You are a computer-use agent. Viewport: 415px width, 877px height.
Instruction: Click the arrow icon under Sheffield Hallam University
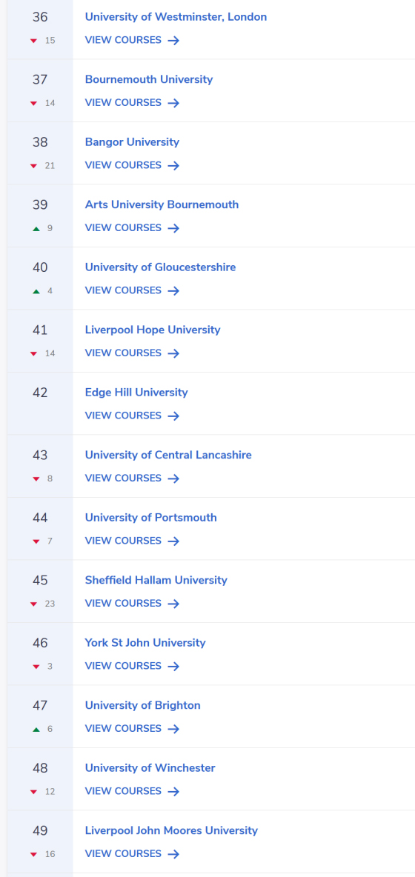[x=173, y=604]
